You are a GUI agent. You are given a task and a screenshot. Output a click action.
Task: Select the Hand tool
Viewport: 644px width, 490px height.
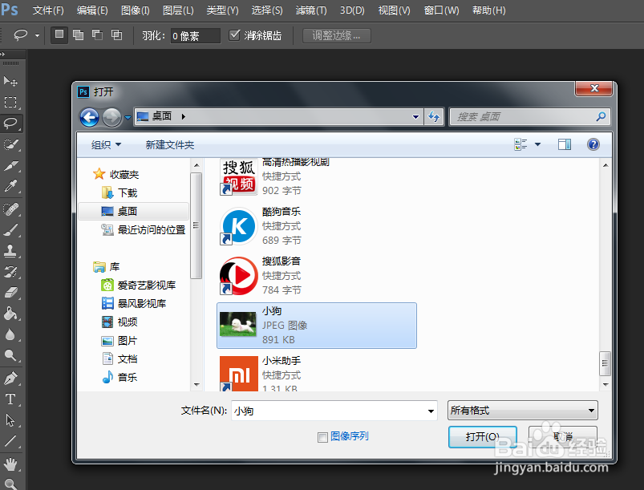coord(12,464)
